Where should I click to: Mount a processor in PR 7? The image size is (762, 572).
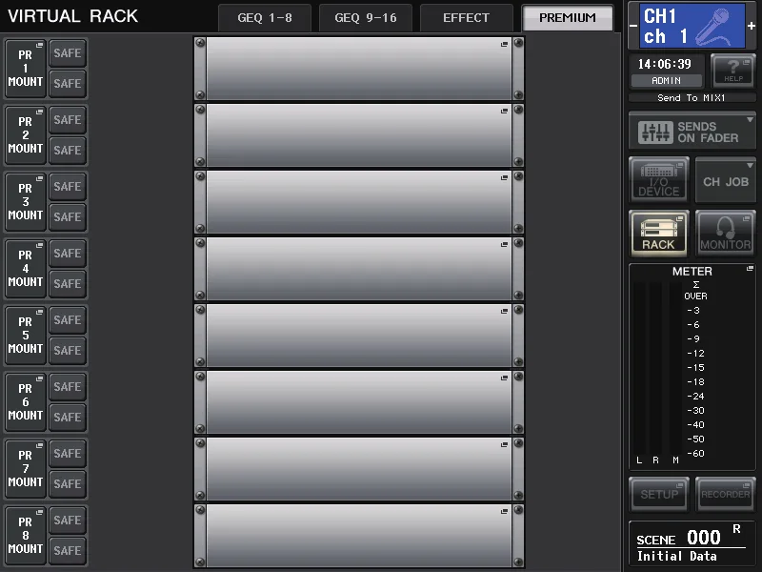tap(26, 468)
